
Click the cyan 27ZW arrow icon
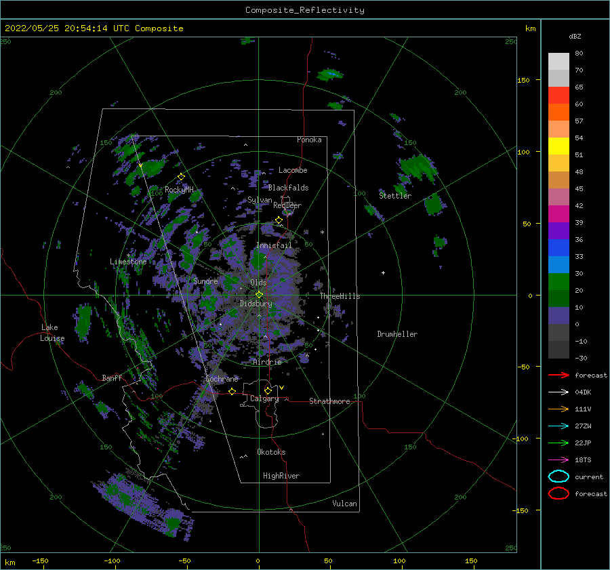tap(558, 426)
